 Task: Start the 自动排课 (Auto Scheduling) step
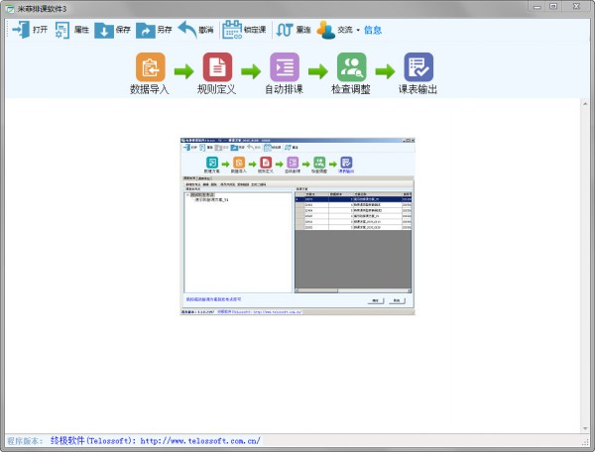pos(285,67)
